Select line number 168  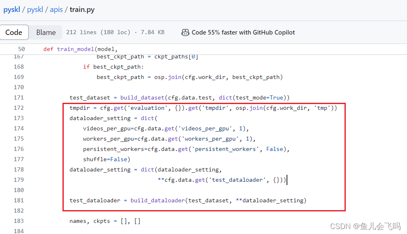click(18, 67)
